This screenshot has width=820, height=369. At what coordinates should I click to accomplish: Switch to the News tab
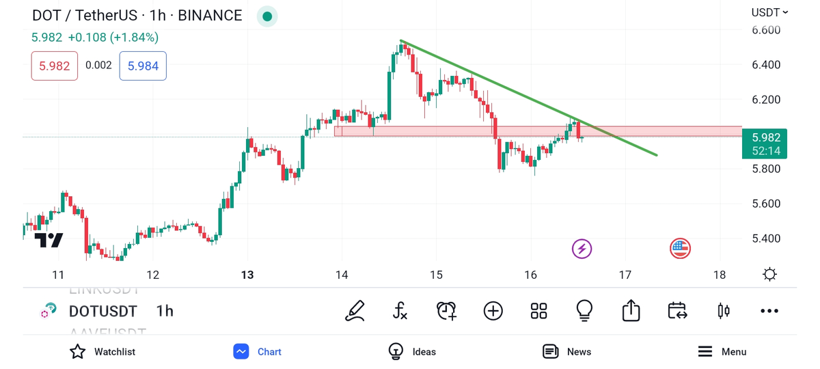(566, 351)
